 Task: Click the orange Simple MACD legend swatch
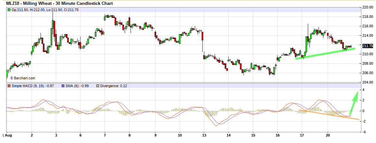[x=9, y=86]
